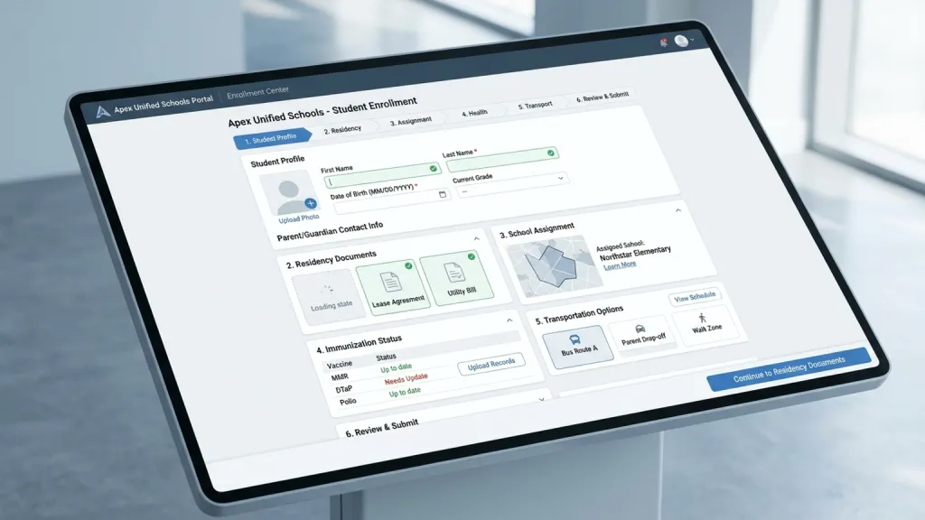Click the student photo placeholder
This screenshot has width=925, height=520.
click(289, 194)
